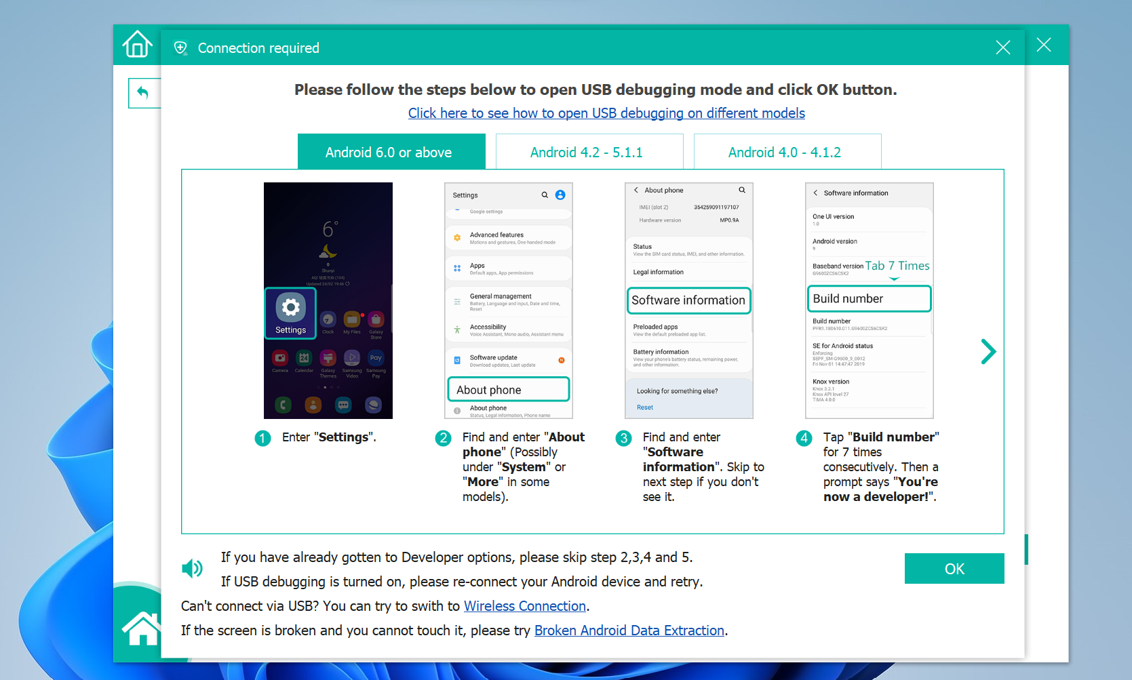Click the step 1 Settings phone screenshot
This screenshot has width=1132, height=680.
point(328,300)
